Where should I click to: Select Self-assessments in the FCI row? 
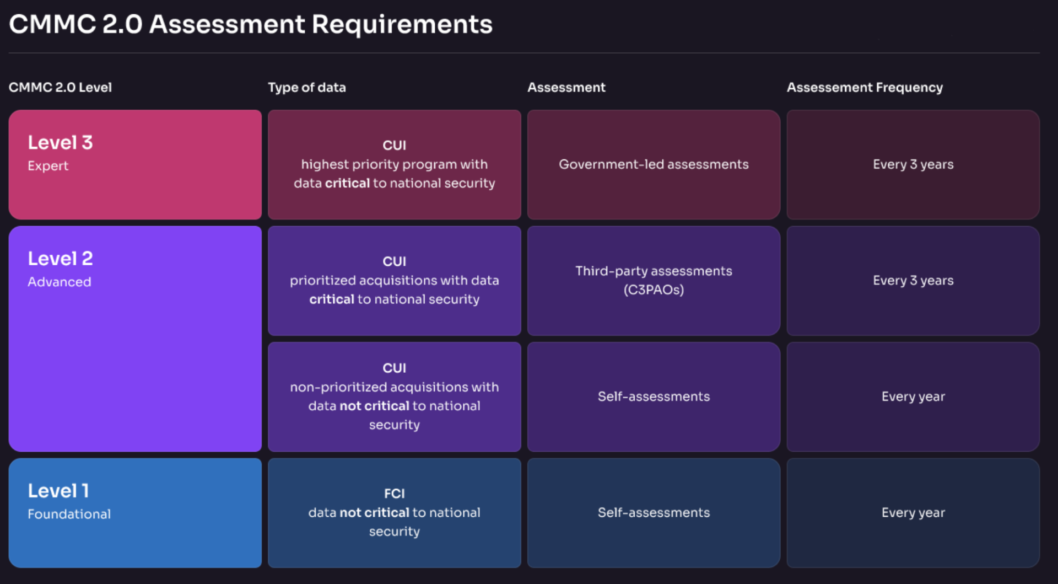tap(654, 513)
